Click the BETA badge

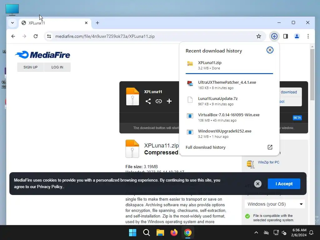(297, 118)
